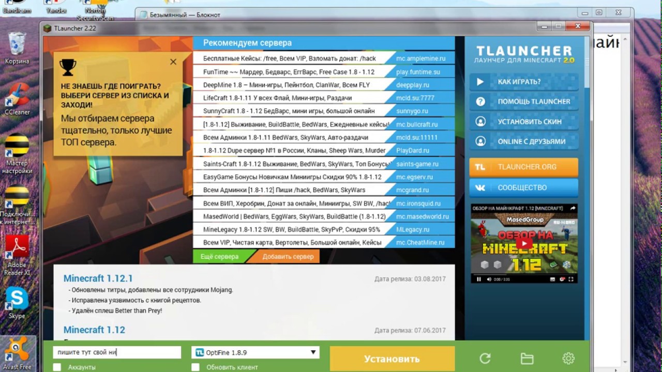Click the avatar icon beside 'Online с друзьями'
The image size is (662, 372).
480,141
